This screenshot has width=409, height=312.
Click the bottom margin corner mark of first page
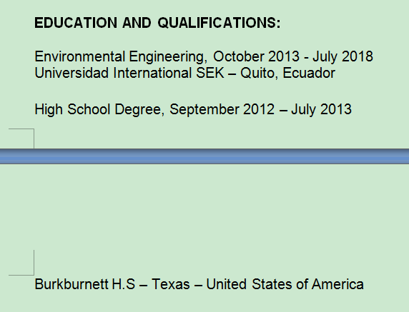tap(21, 139)
